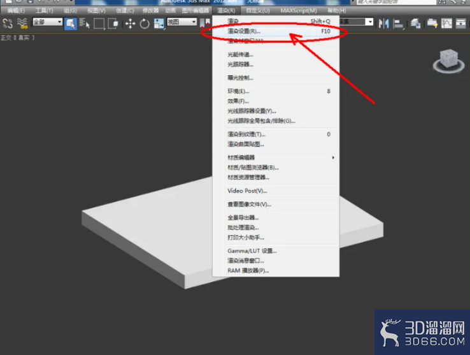470x355 pixels.
Task: Open the 组(G) menu
Action: 70,10
